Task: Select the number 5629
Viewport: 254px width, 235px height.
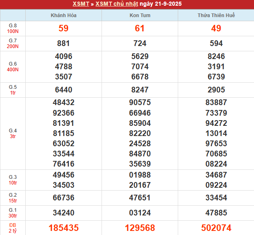Action: 140,57
